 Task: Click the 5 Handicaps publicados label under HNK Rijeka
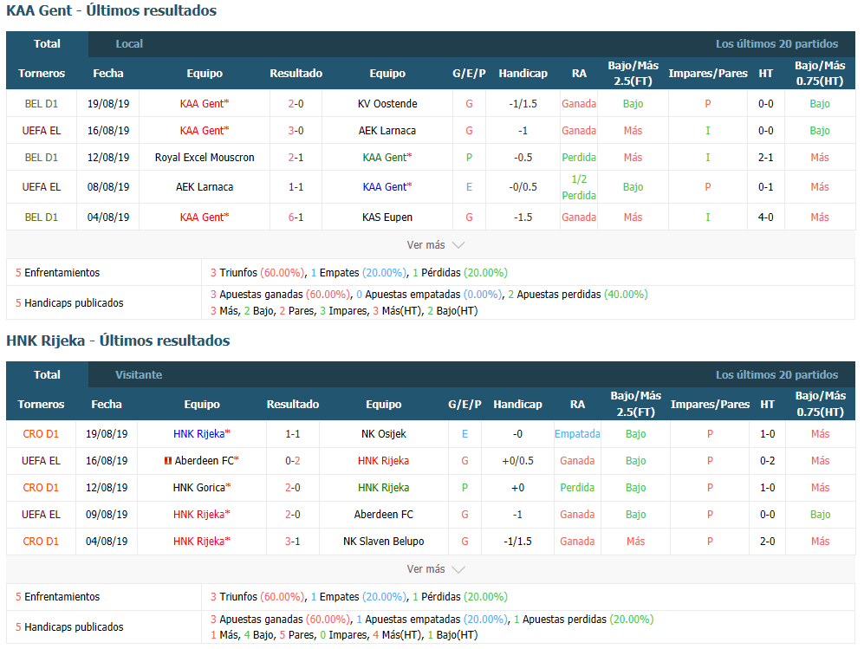click(69, 627)
